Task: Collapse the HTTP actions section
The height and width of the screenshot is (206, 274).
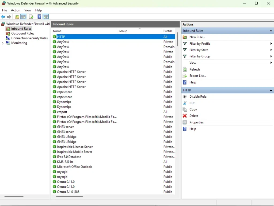Action: click(271, 90)
